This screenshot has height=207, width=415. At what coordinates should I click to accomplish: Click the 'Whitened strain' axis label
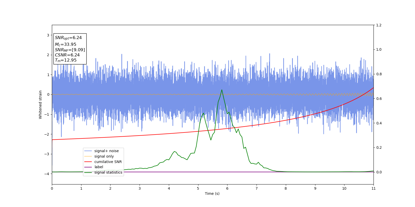point(40,105)
